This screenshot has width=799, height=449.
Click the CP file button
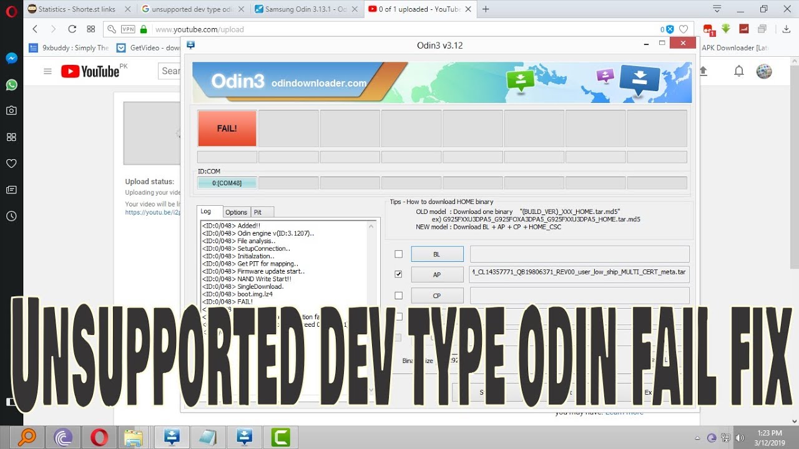click(x=437, y=296)
